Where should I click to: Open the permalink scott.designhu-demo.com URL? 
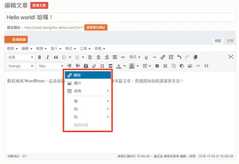coord(54,28)
